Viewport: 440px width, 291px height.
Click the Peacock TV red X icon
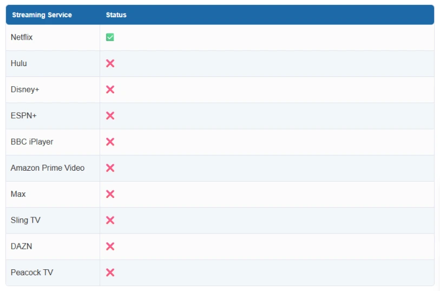coord(110,272)
